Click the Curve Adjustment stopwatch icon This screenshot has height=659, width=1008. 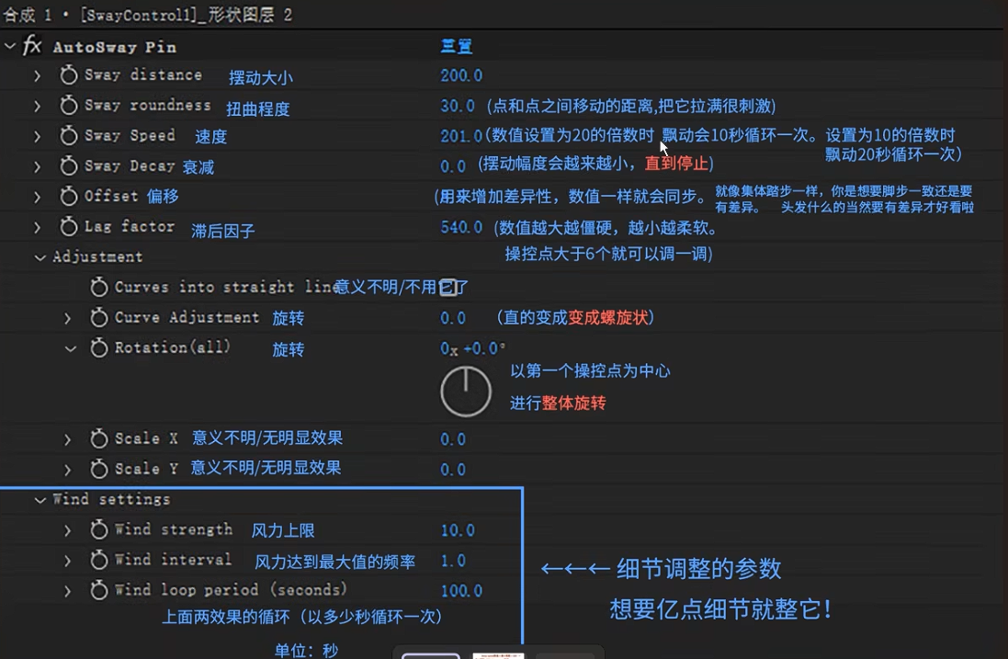click(99, 317)
